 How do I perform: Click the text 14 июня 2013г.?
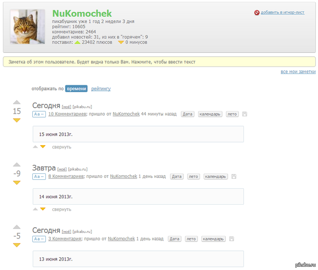tap(56, 197)
